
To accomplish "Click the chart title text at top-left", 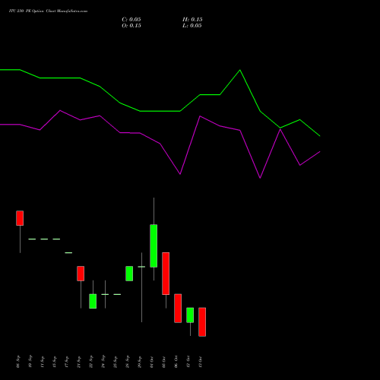I will point(48,11).
